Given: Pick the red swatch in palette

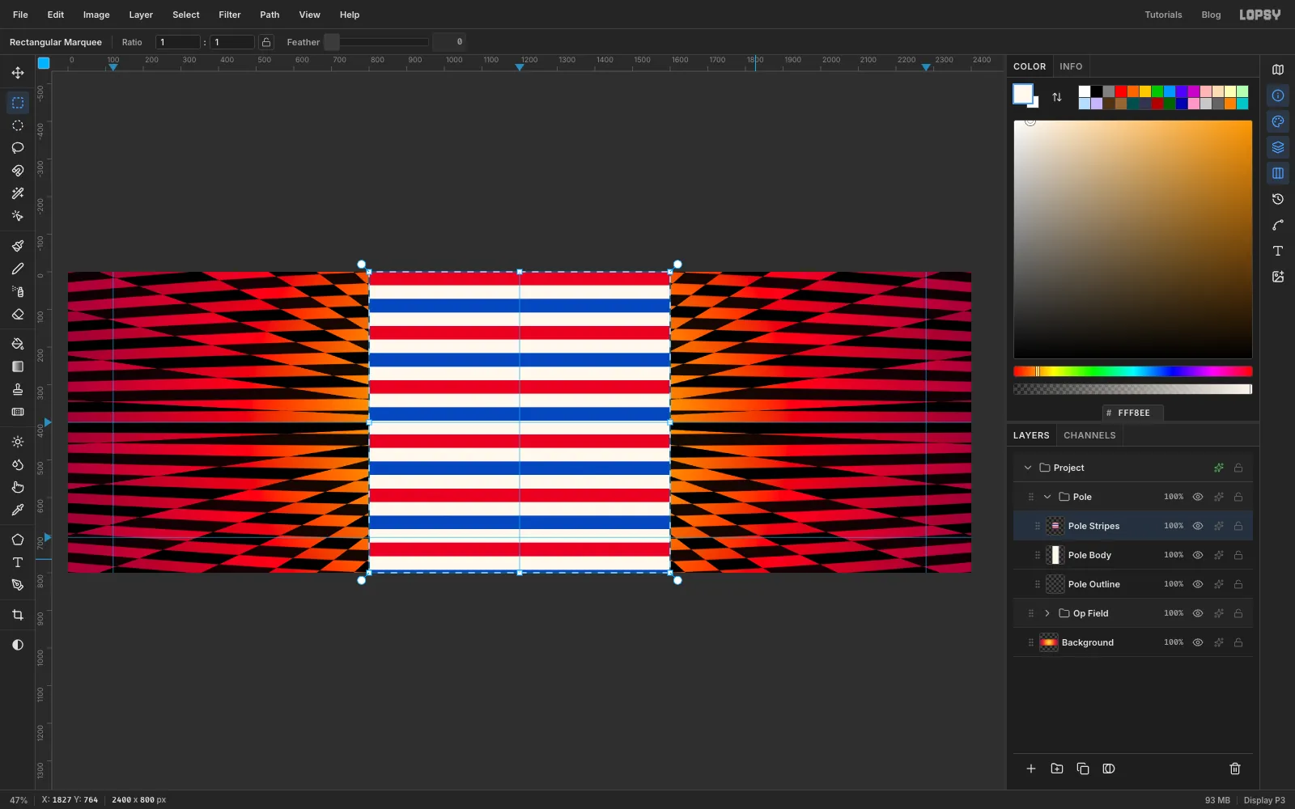Looking at the screenshot, I should coord(1121,91).
